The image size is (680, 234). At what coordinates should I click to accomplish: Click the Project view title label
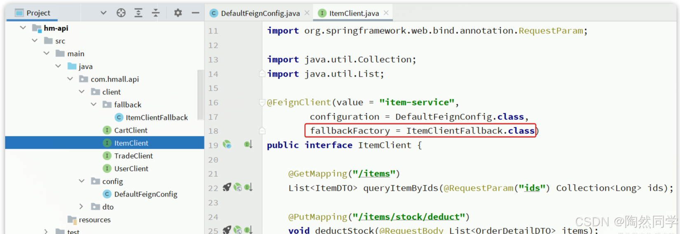38,13
